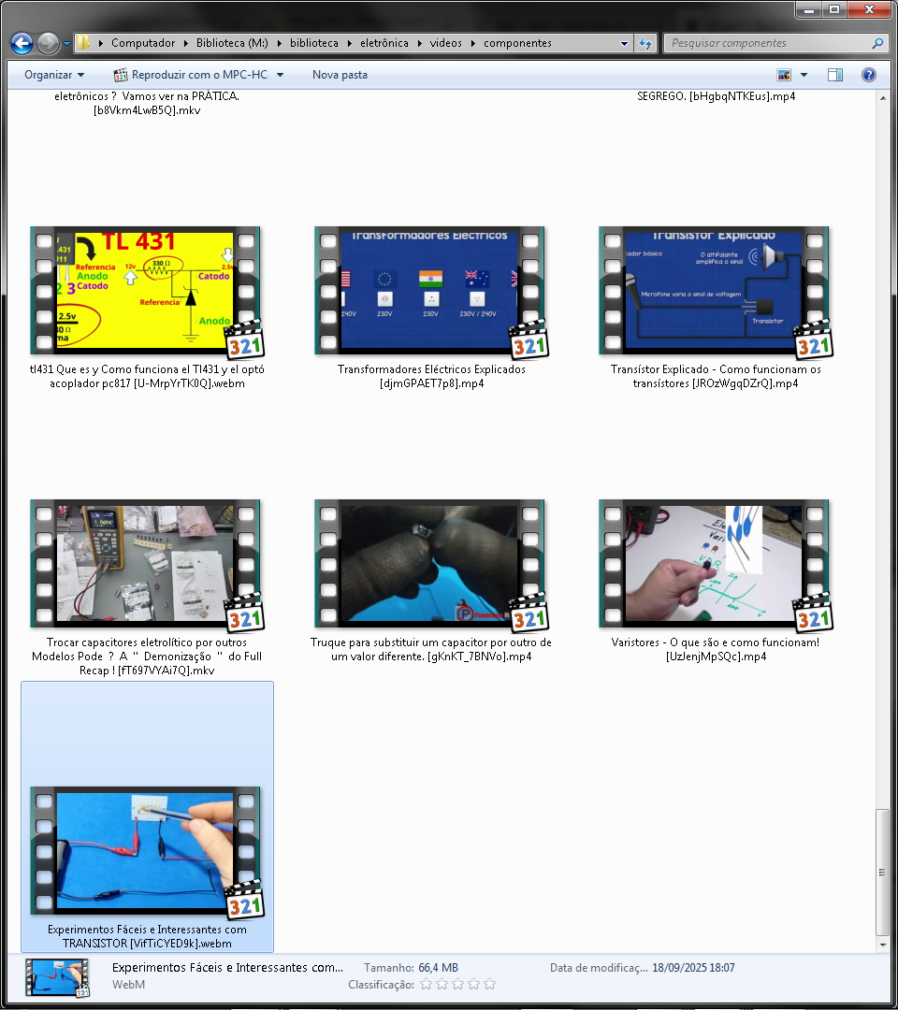Viewport: 898px width, 1010px height.
Task: Click MPC-HC 321 badge on Trocar capacitores thumbnail
Action: pos(244,613)
